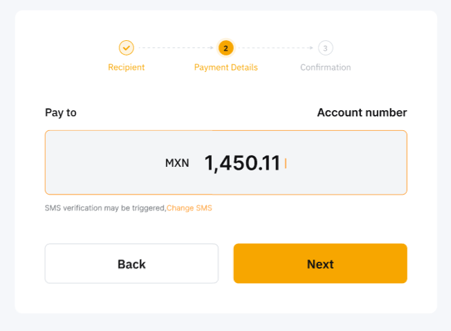This screenshot has width=451, height=331.
Task: Select the step 2 number circle
Action: (x=225, y=48)
